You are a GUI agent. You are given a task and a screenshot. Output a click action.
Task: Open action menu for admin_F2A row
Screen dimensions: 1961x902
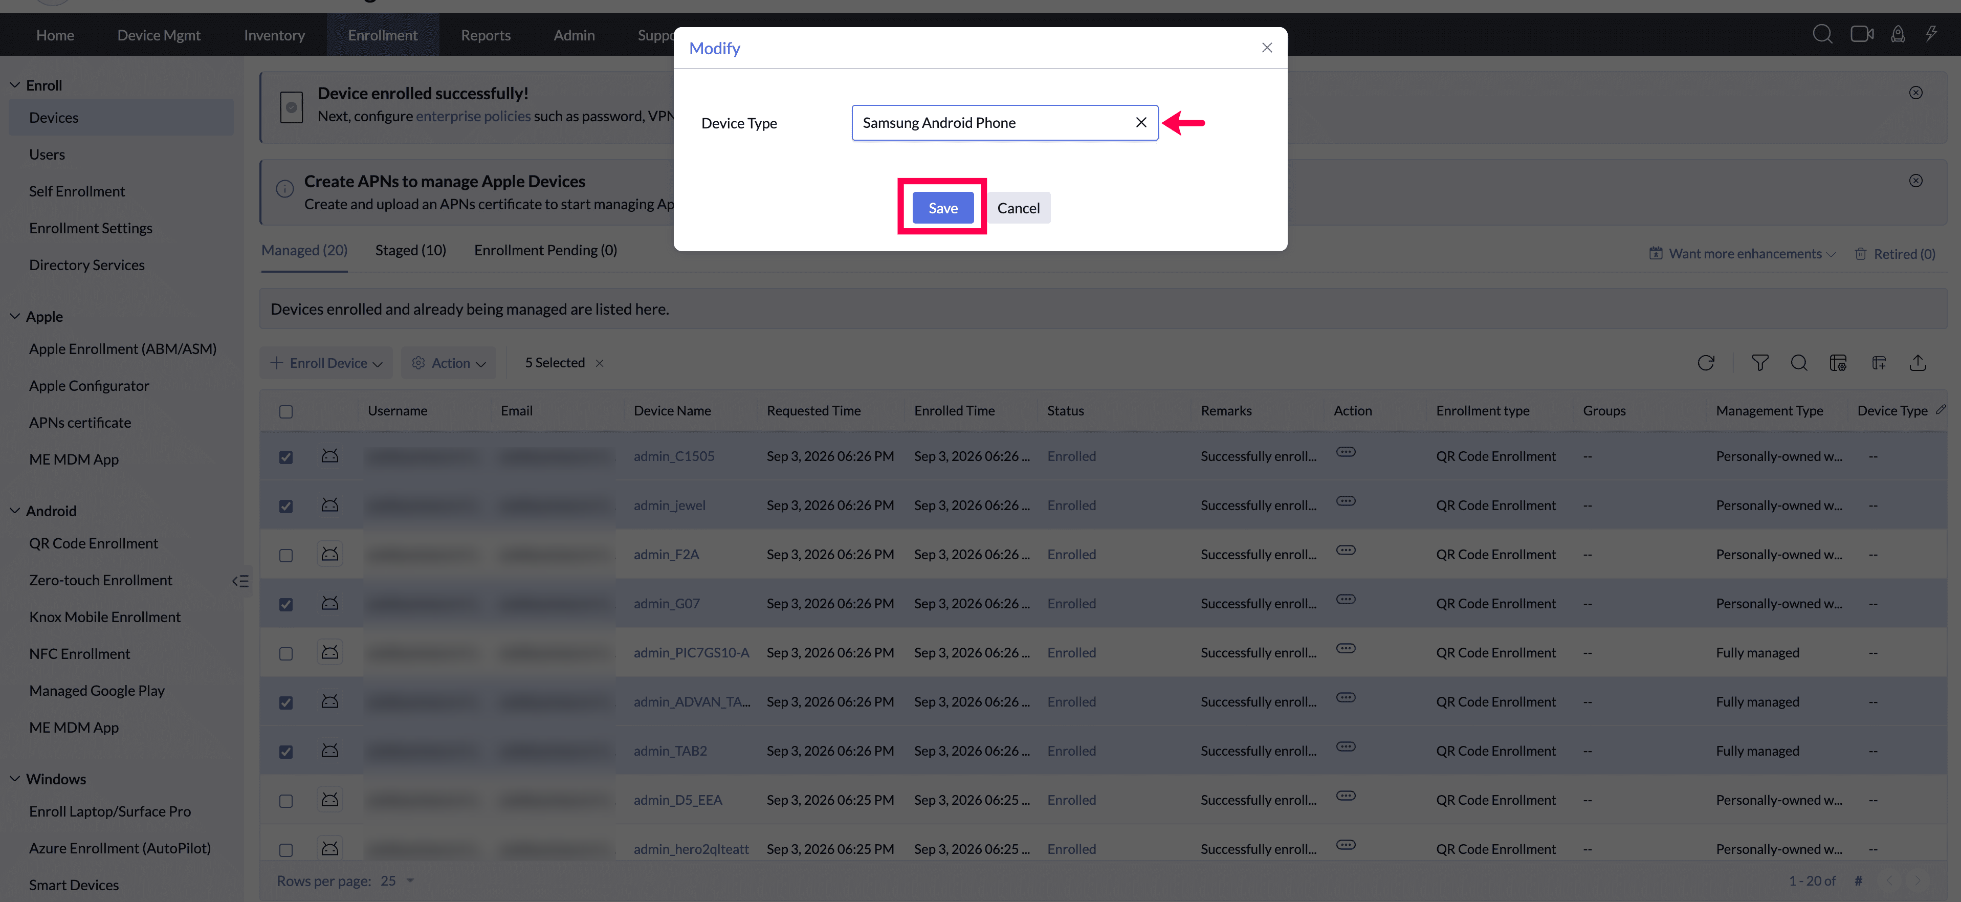click(1345, 551)
